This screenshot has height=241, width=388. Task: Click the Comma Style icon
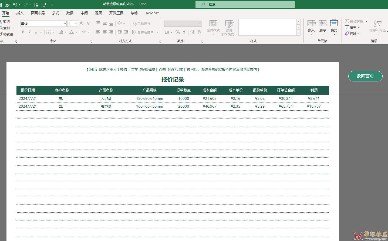[184, 32]
